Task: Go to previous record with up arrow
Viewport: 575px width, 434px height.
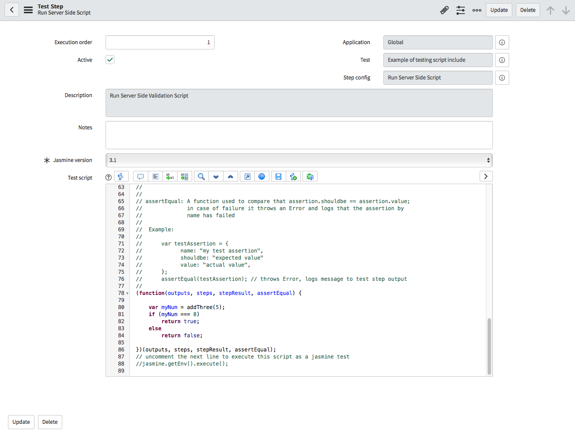Action: 550,10
